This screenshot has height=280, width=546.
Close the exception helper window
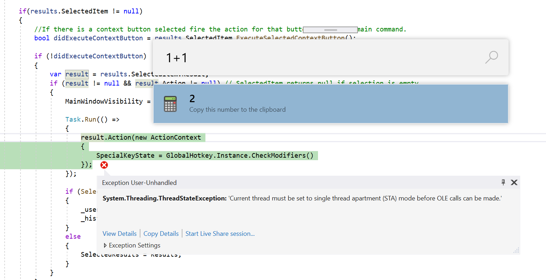514,182
